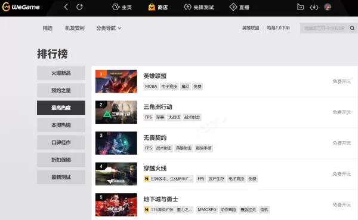The image size is (358, 220).
Task: Open the 直播 live stream tab
Action: (x=239, y=7)
